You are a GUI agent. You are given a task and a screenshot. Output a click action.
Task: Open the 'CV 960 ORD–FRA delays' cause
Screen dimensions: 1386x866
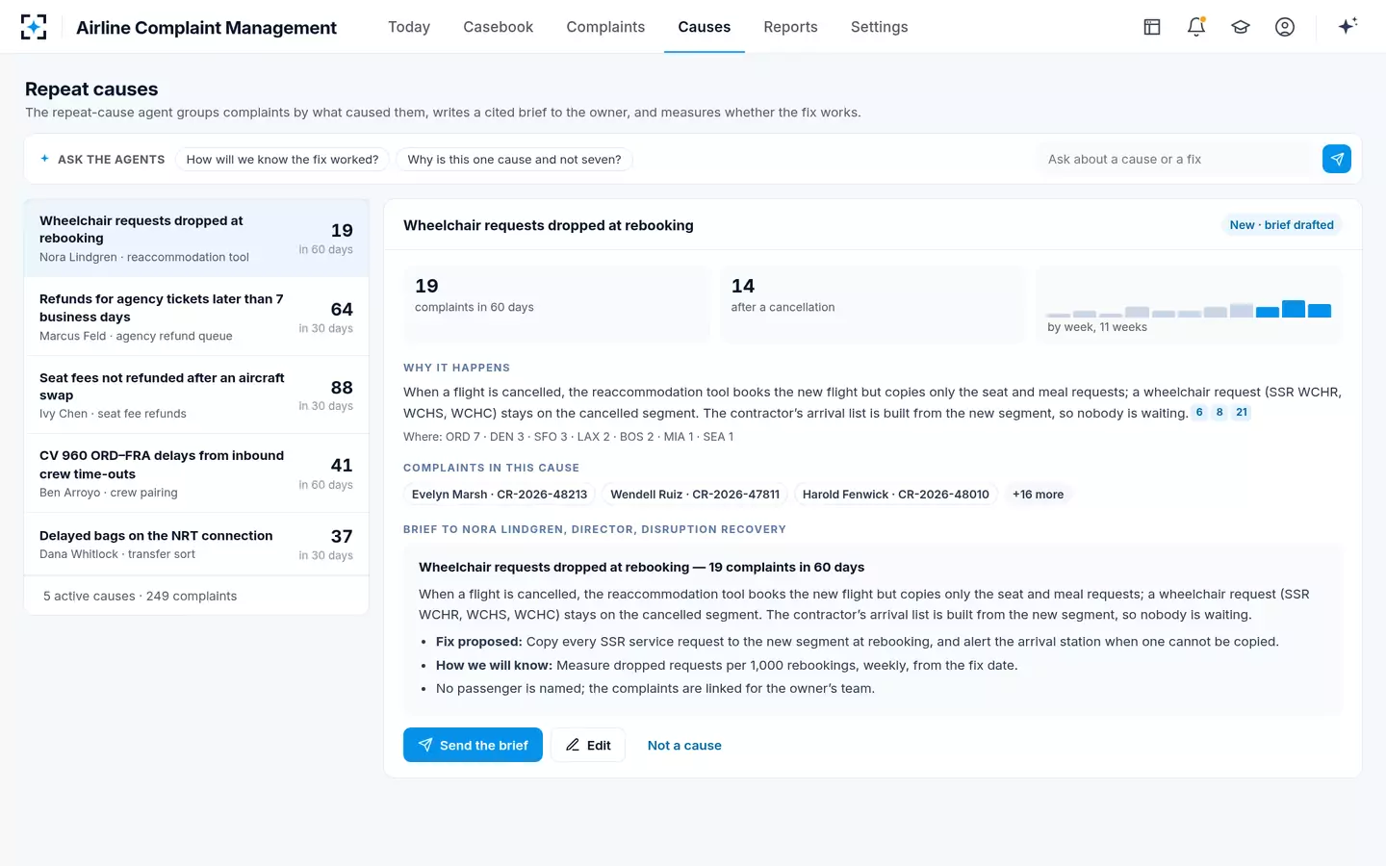point(196,473)
